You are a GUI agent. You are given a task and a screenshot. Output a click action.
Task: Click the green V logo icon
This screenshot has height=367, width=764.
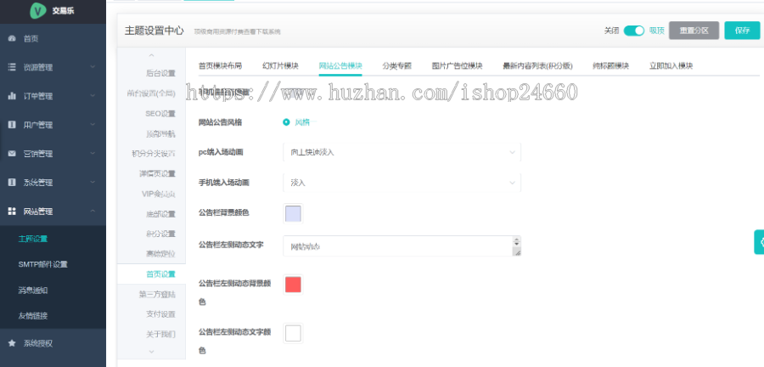[38, 11]
